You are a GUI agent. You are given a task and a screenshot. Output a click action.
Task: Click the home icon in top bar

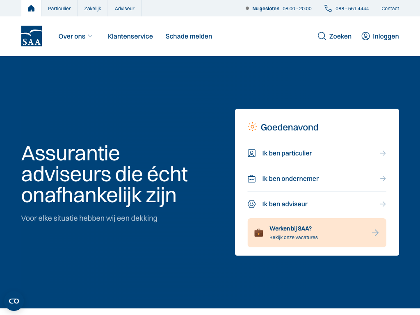[x=31, y=8]
